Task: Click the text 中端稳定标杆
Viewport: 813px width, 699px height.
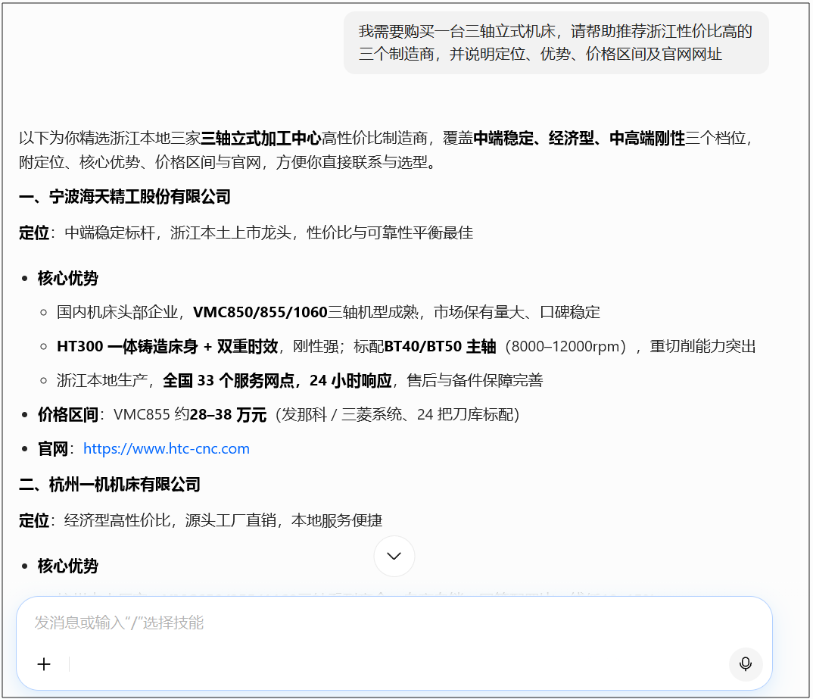Action: point(110,232)
